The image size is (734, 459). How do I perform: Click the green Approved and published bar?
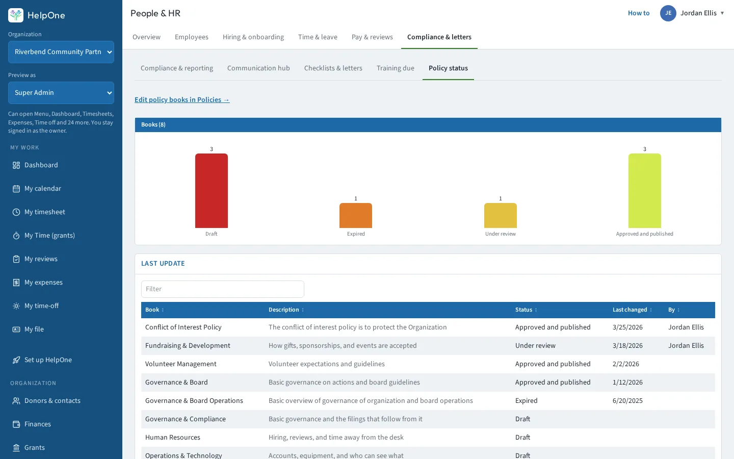click(645, 191)
